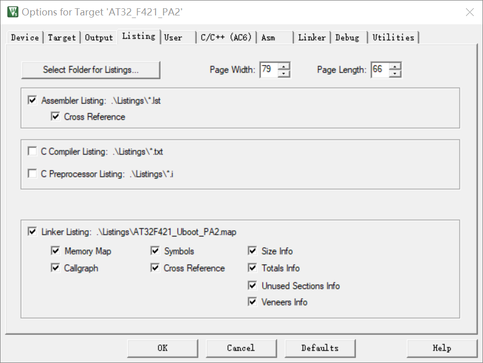This screenshot has width=483, height=363.
Task: Toggle the Veneers Info checkbox
Action: coord(252,301)
